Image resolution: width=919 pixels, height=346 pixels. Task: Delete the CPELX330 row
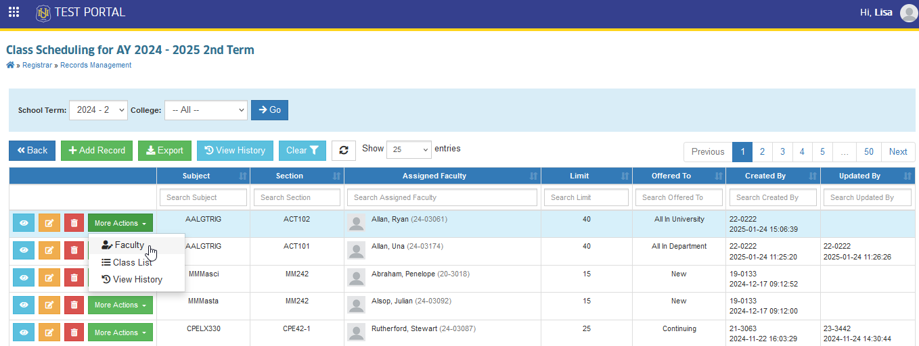[74, 332]
